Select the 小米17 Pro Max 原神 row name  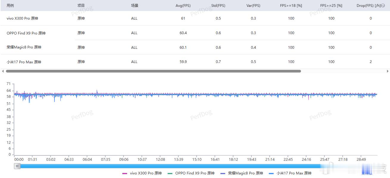[24, 62]
